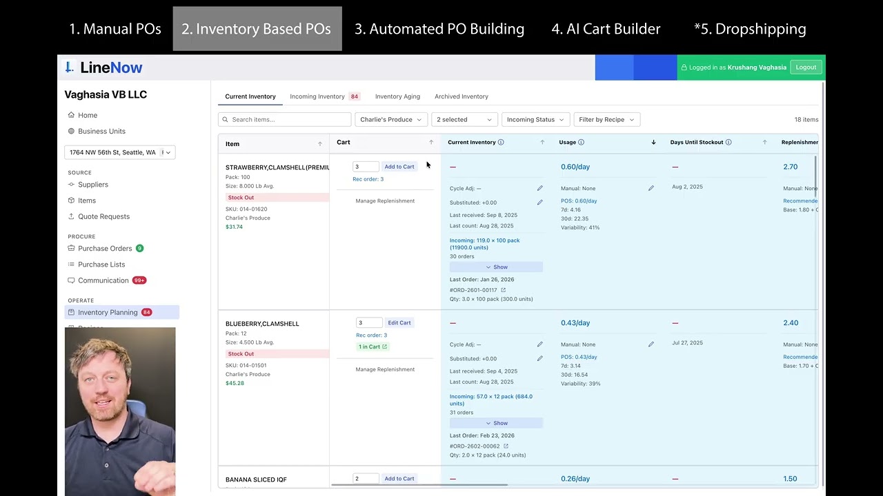
Task: Open order #ORD-2601-00117 external link
Action: click(503, 290)
